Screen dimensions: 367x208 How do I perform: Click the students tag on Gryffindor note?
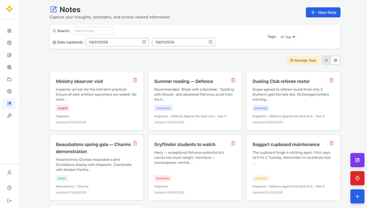pos(162,178)
